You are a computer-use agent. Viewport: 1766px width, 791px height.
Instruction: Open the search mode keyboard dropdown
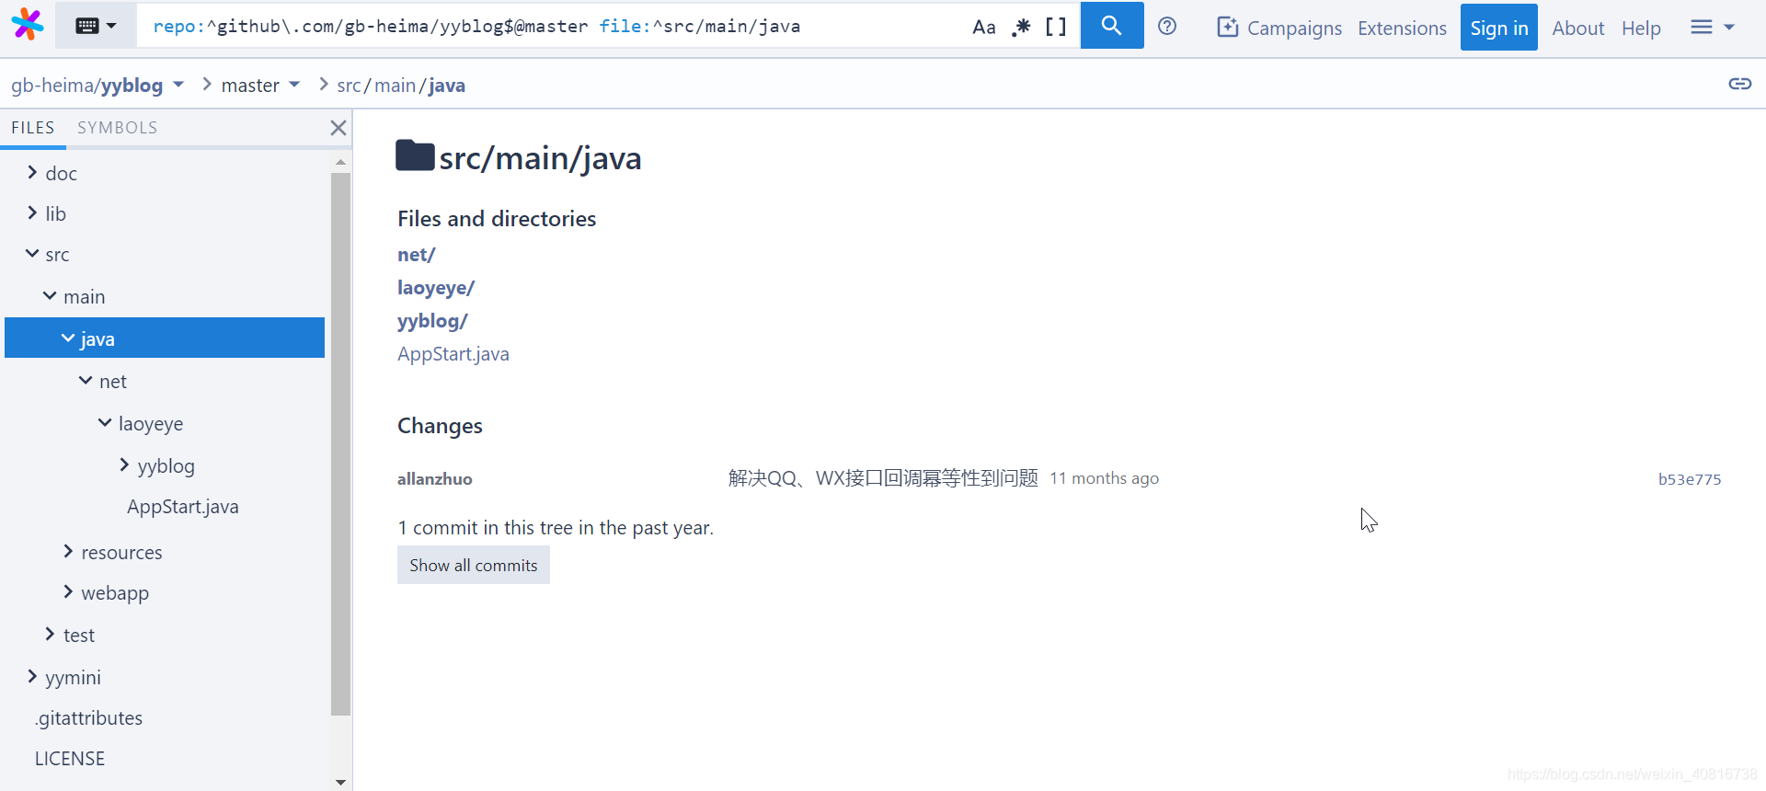tap(96, 26)
